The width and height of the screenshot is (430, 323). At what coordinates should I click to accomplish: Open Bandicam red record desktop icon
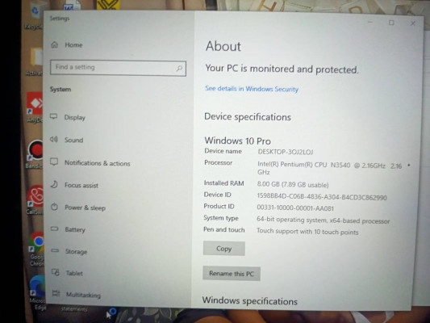(35, 154)
